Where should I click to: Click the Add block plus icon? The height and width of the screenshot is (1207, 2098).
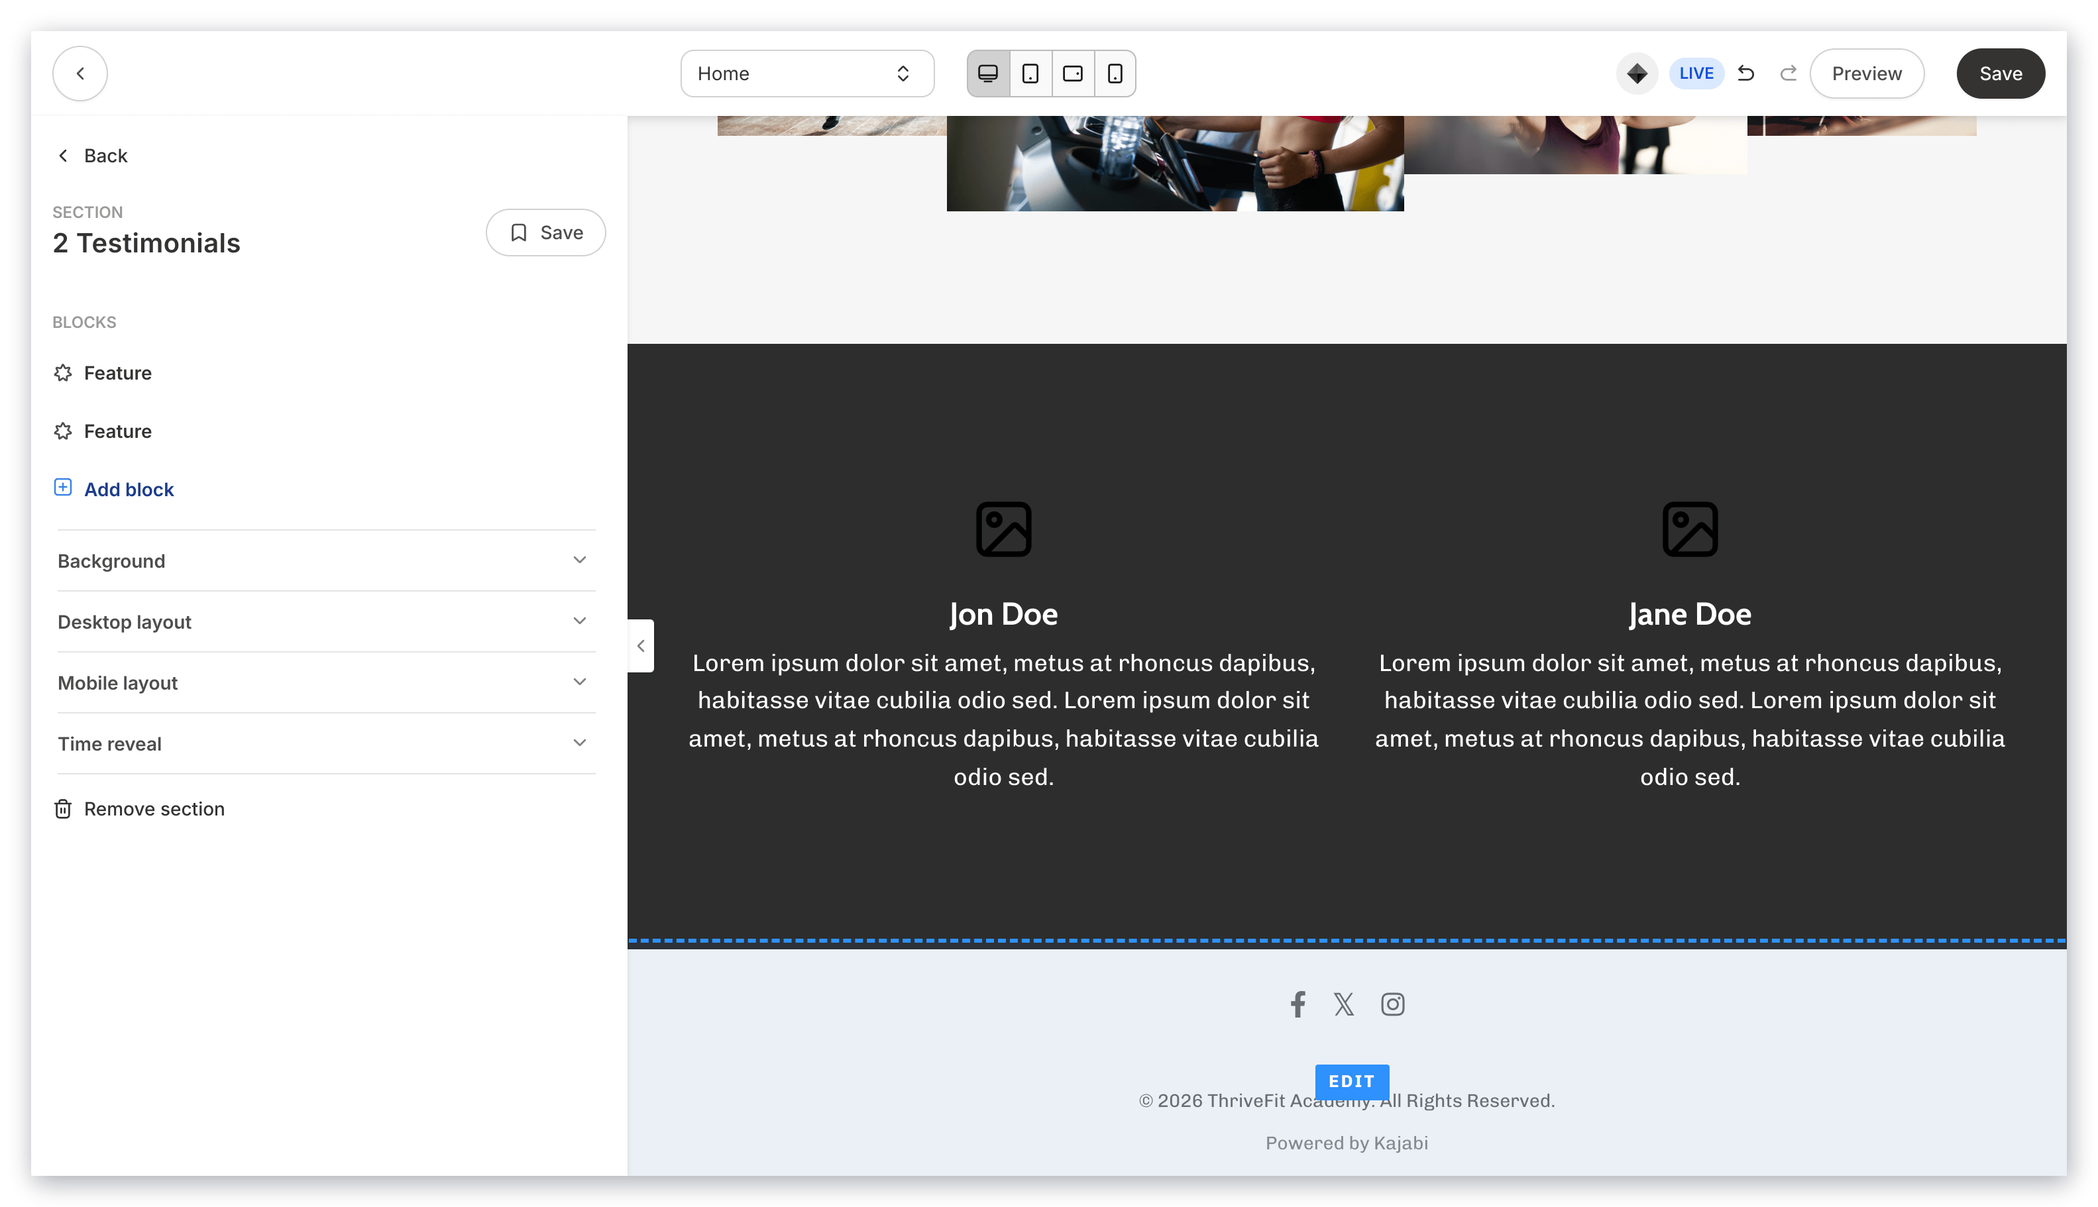click(x=63, y=488)
